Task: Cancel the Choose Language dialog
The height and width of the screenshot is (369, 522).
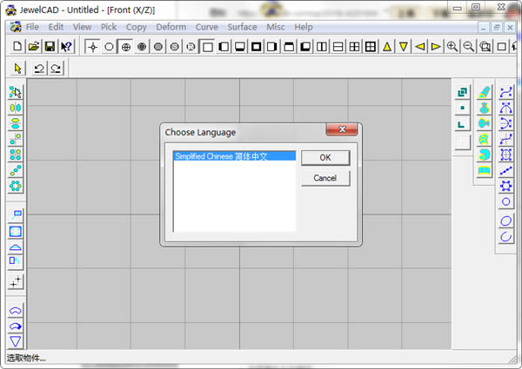Action: (325, 178)
